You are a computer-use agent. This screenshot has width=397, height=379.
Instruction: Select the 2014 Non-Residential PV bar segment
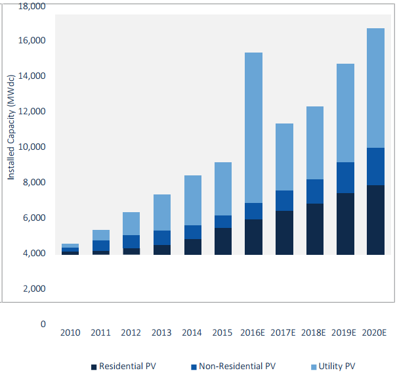point(193,233)
